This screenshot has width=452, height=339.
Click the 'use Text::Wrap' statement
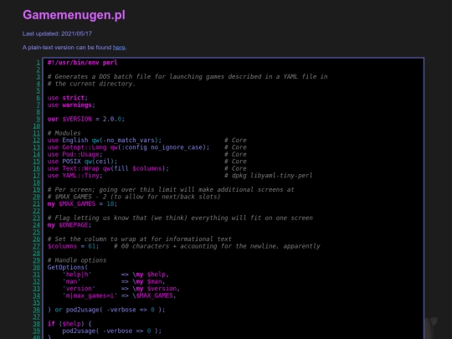click(108, 168)
